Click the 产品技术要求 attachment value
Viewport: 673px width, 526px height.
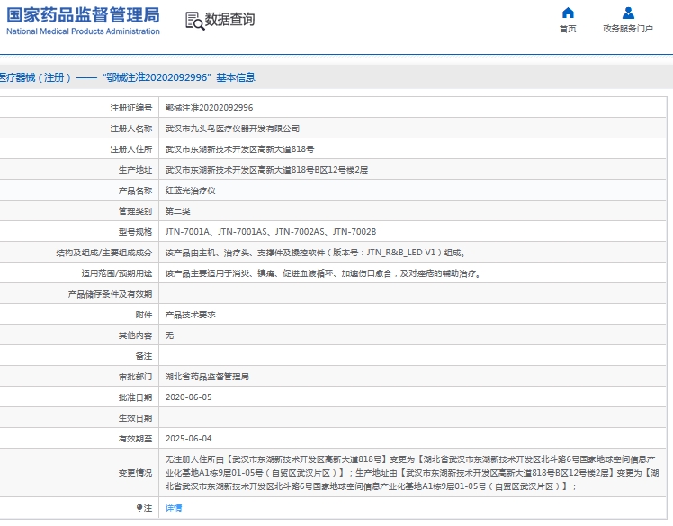190,315
